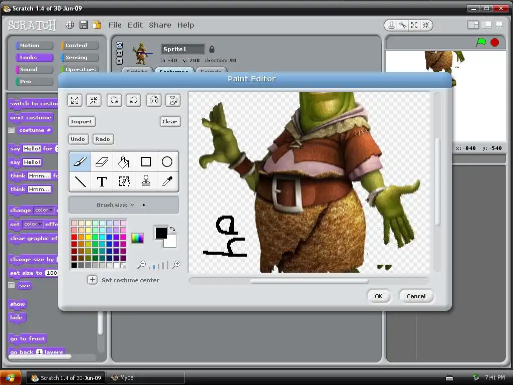Rotate the drawing clockwise
The image size is (513, 385).
(x=133, y=100)
